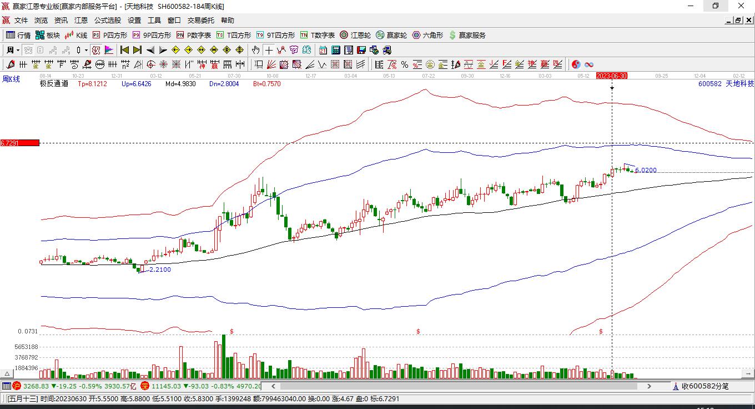Open the 行情 market quotes view
The image size is (755, 409).
point(18,35)
